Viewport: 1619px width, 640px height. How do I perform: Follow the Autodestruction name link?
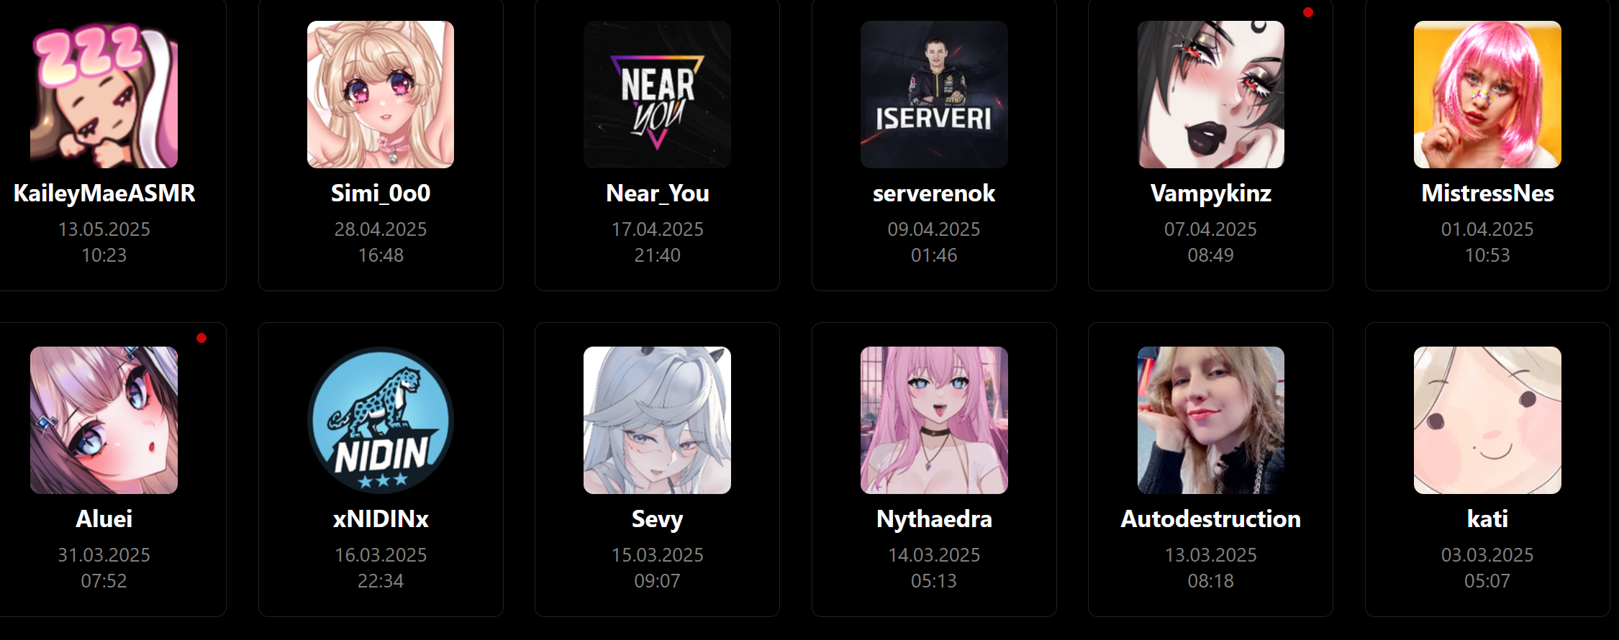click(x=1211, y=519)
